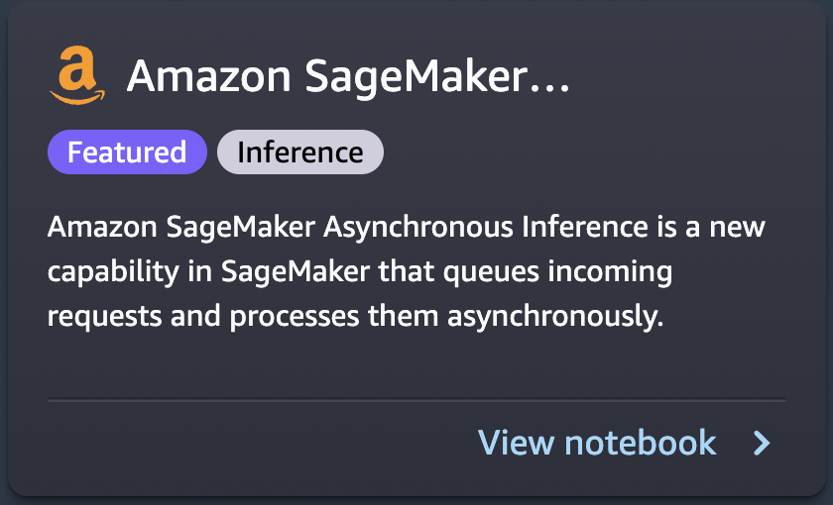Click the word Asynchronous in the description
The image size is (833, 505).
418,227
